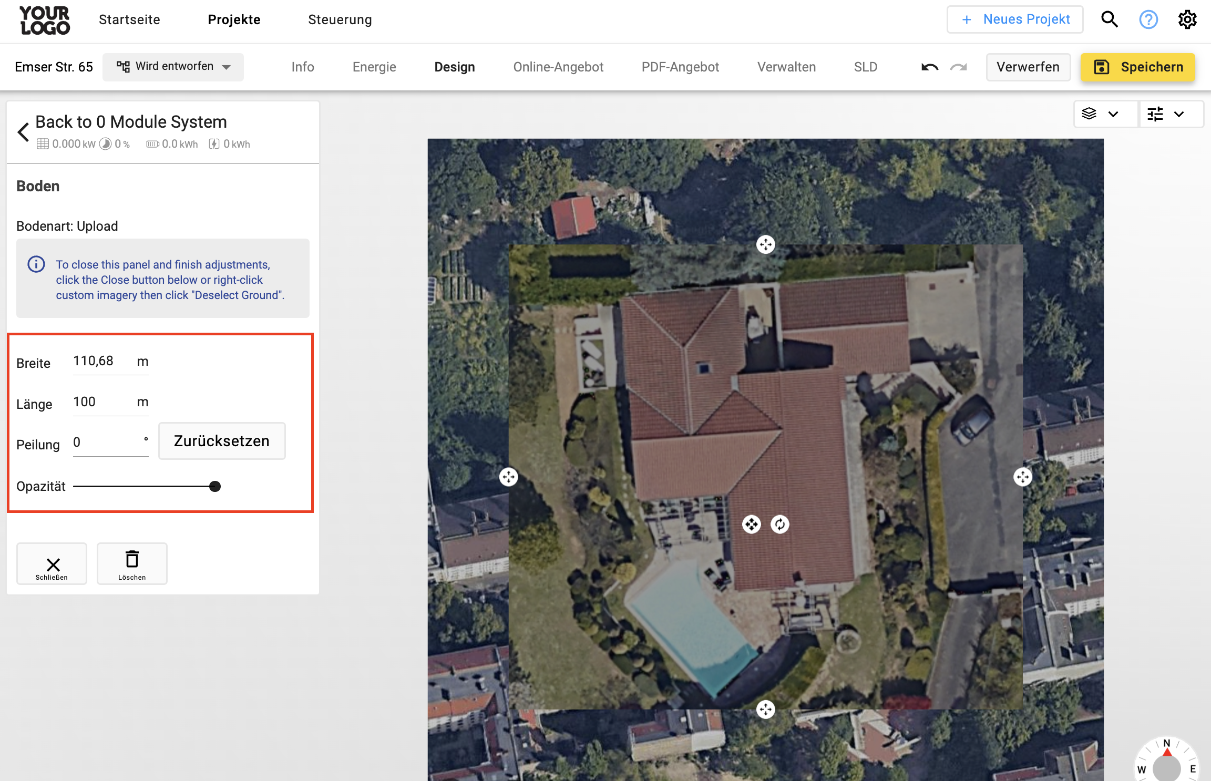Click the YOUR LOGO image
Image resolution: width=1211 pixels, height=781 pixels.
[45, 20]
